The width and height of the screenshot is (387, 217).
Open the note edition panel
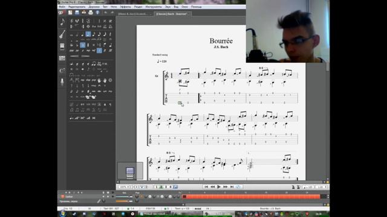point(62,22)
